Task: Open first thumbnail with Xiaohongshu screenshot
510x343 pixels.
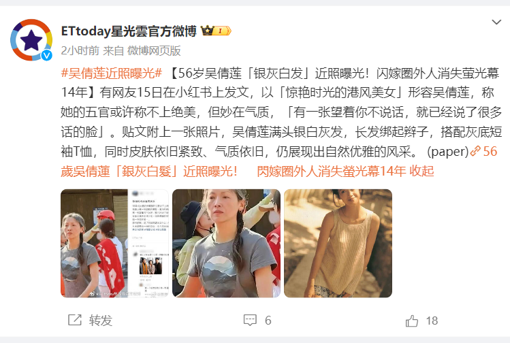Action: tap(114, 243)
